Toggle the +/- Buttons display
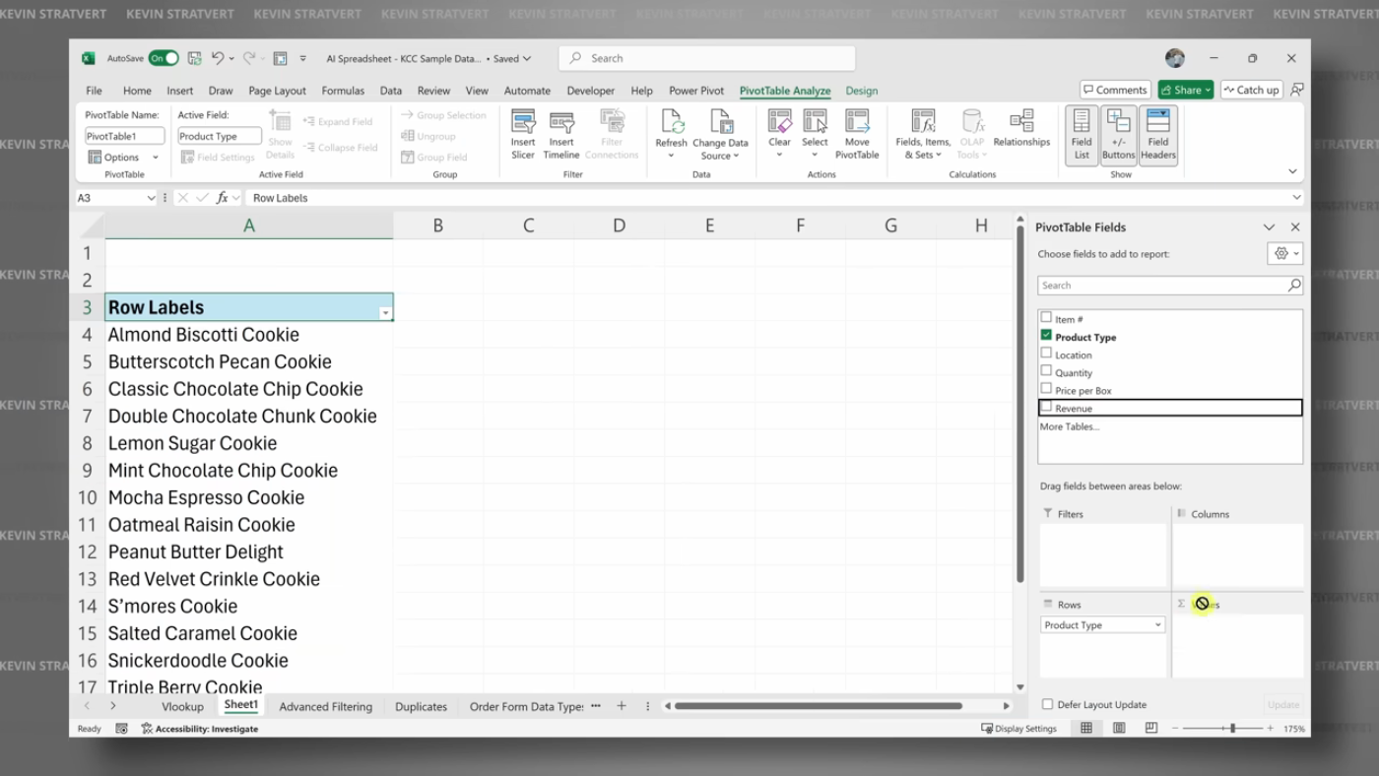Screen dimensions: 1379x776 pyautogui.click(x=1118, y=135)
